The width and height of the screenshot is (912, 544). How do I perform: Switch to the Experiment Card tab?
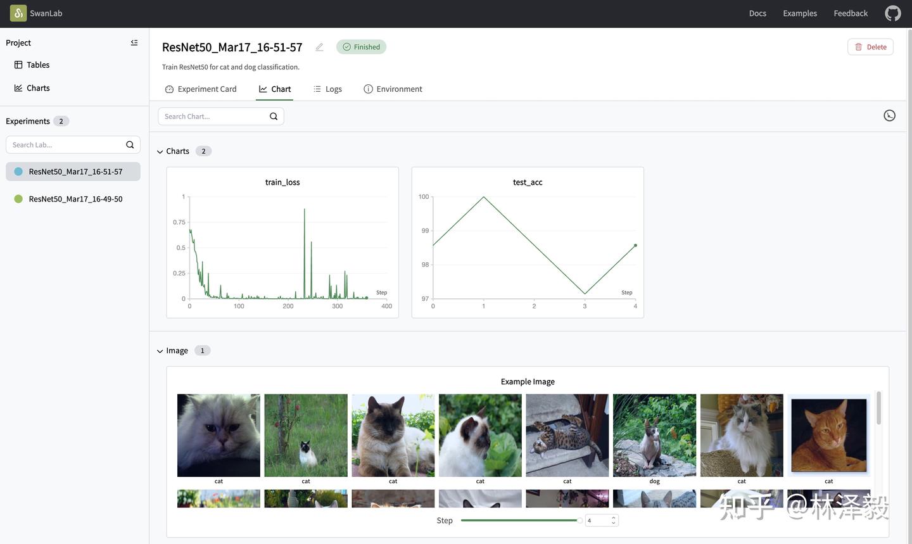tap(201, 89)
